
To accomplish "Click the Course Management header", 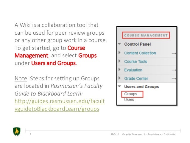I will tap(146, 35).
